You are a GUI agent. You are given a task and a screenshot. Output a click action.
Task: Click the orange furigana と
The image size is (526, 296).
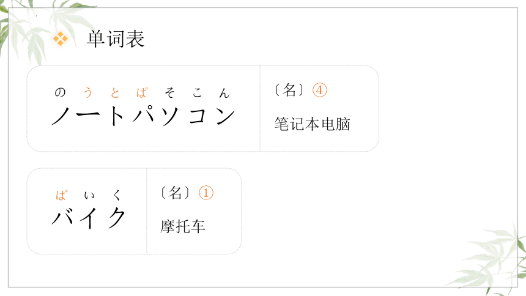pyautogui.click(x=115, y=92)
